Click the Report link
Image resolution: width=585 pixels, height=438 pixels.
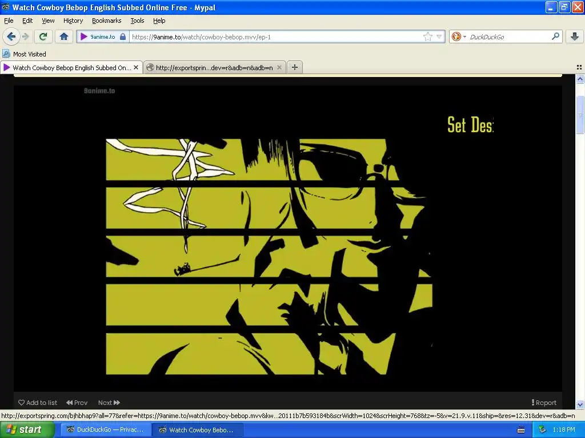click(544, 403)
